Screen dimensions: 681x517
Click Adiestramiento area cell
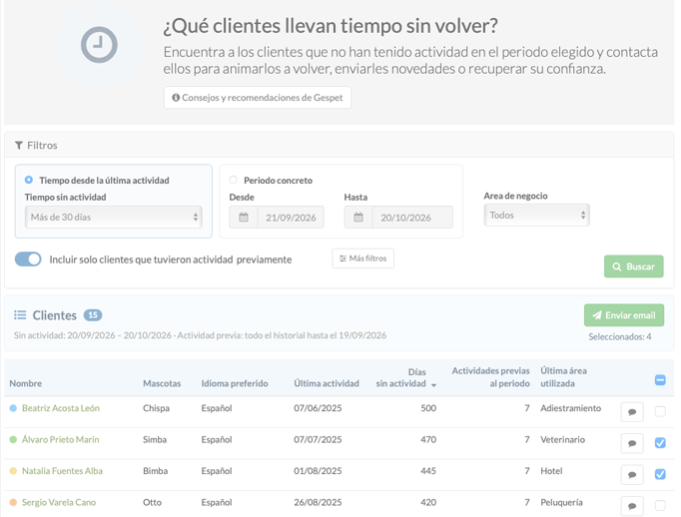pos(571,408)
